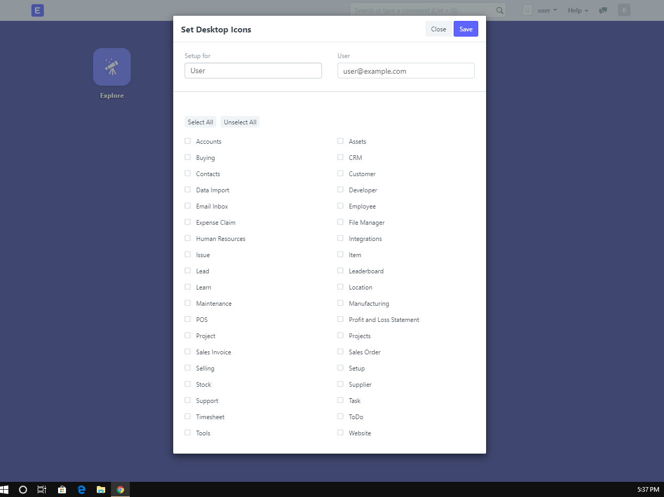Enable the Timesheet checkbox

(x=188, y=417)
